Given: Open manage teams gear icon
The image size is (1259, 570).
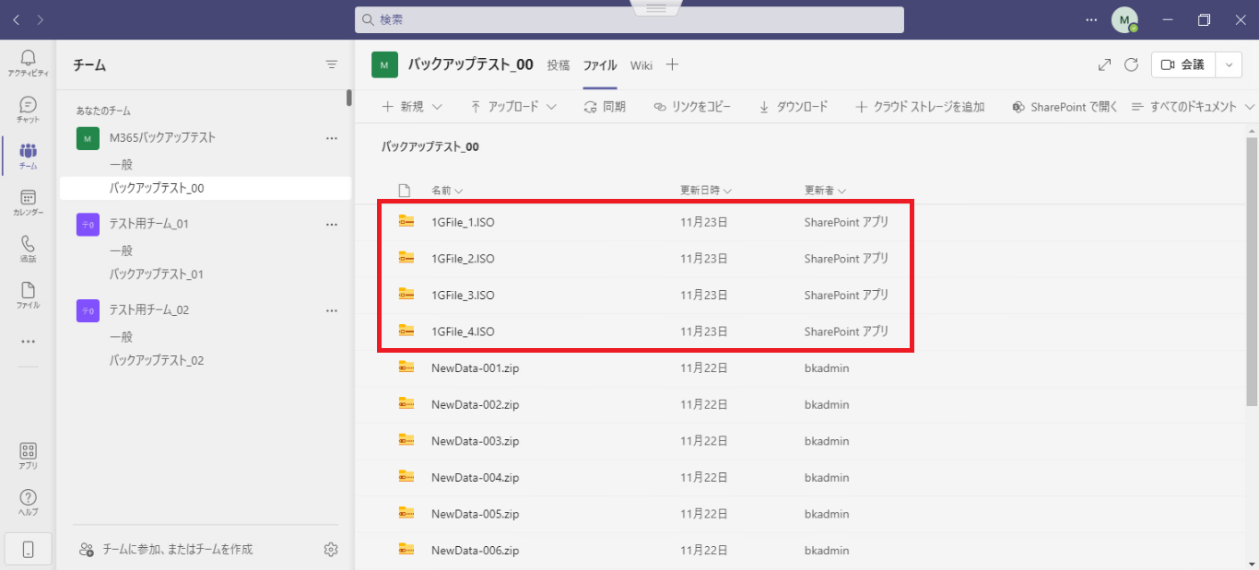Looking at the screenshot, I should (x=331, y=550).
